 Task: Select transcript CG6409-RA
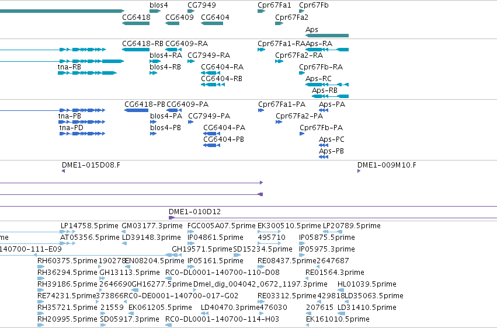click(x=187, y=43)
